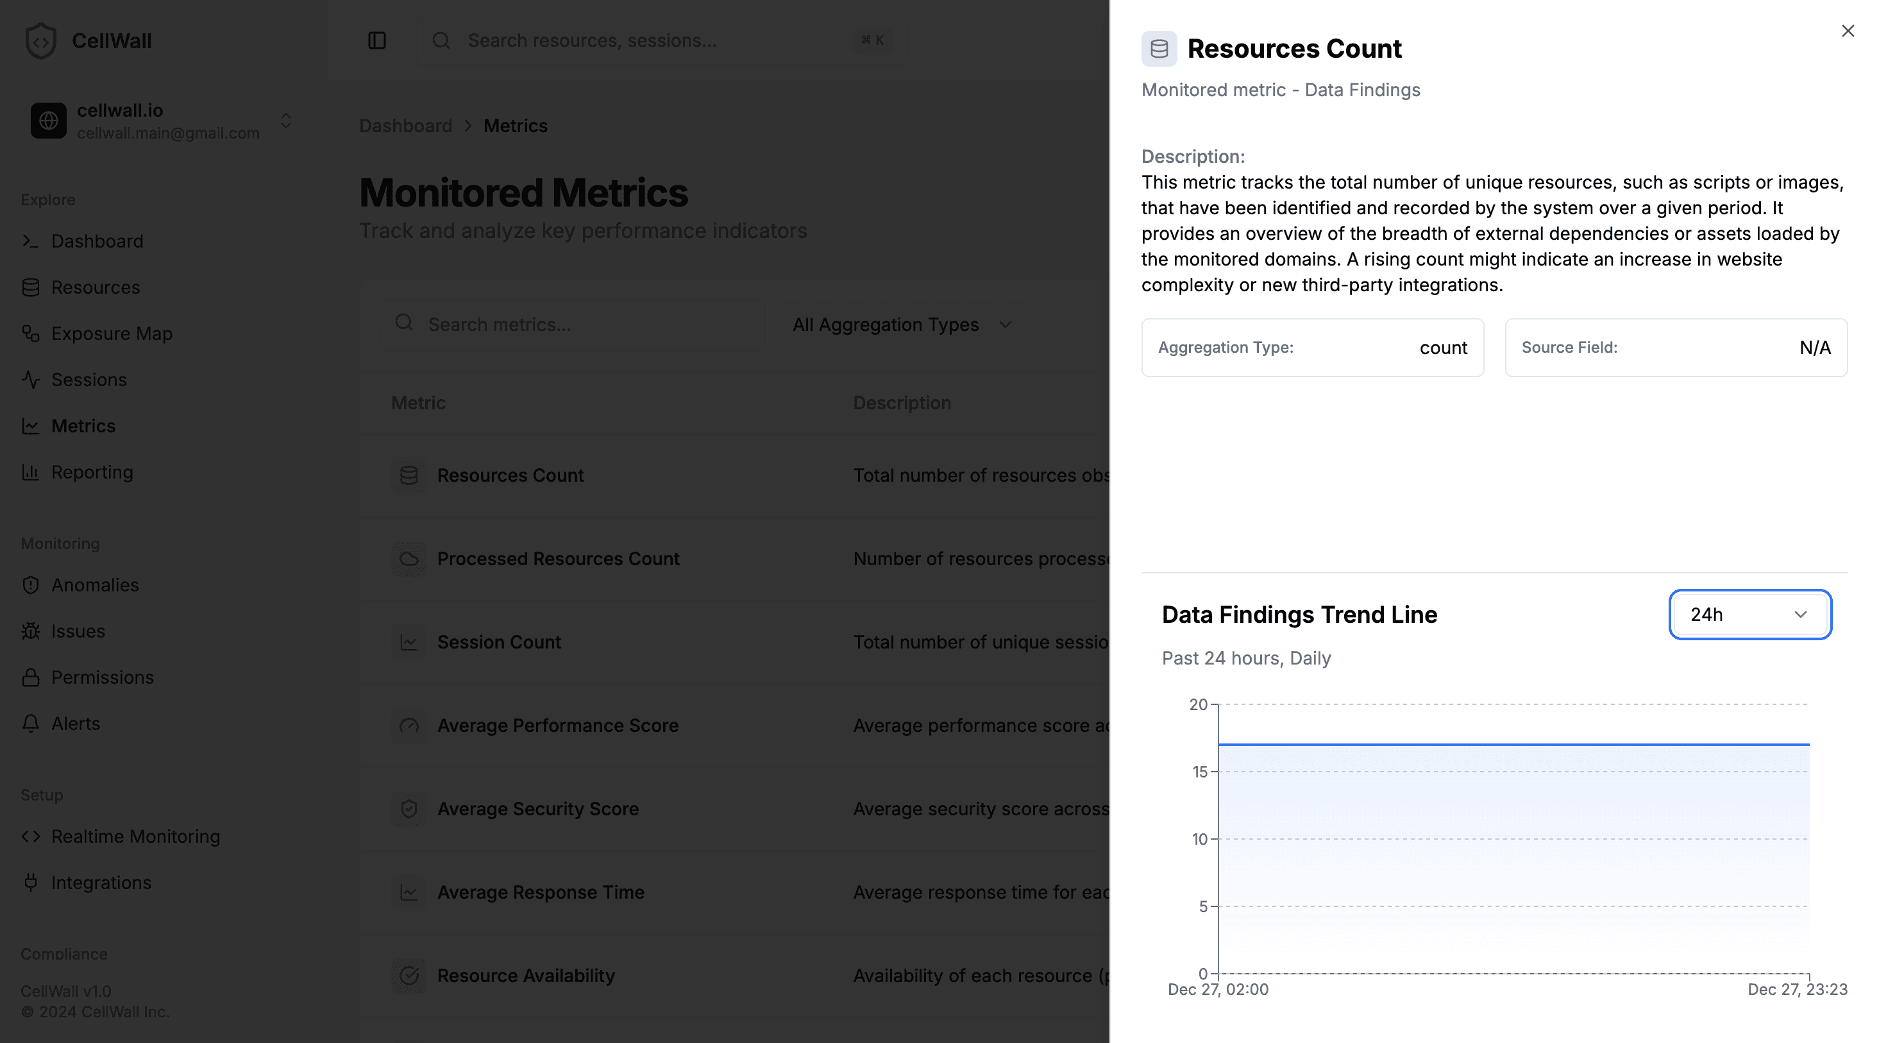This screenshot has width=1879, height=1043.
Task: Click the Session Count chart icon
Action: point(409,643)
